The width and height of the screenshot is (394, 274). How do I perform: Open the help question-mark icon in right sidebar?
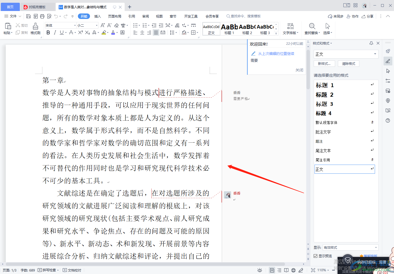388,120
